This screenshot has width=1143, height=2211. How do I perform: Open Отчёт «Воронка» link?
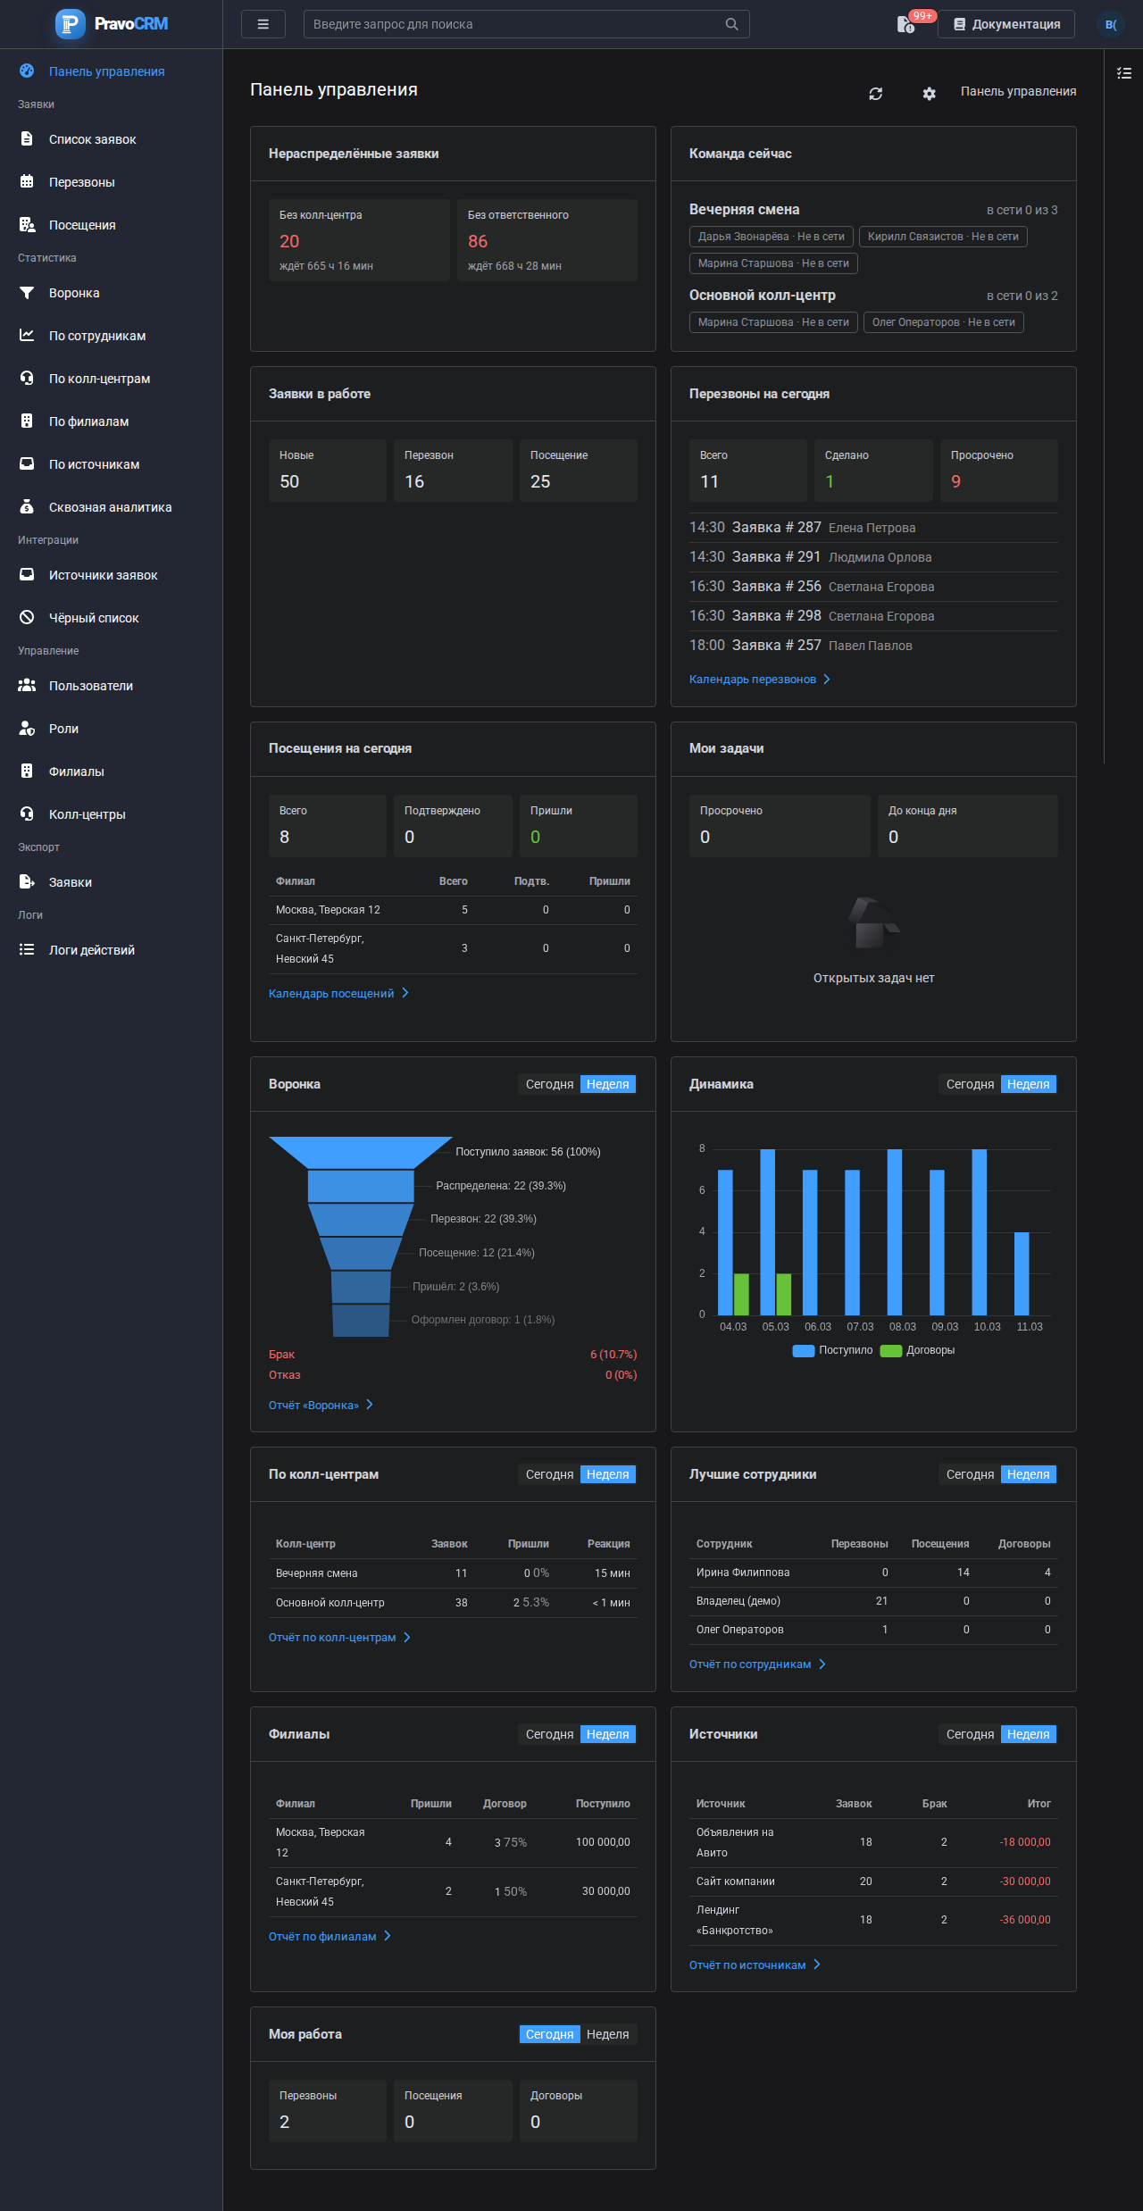321,1406
